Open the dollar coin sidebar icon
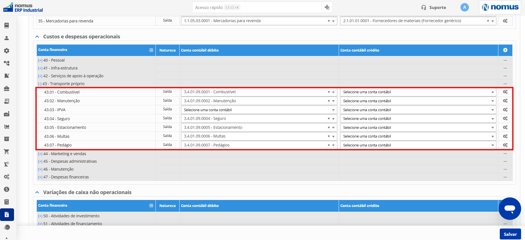The height and width of the screenshot is (240, 525). click(7, 189)
